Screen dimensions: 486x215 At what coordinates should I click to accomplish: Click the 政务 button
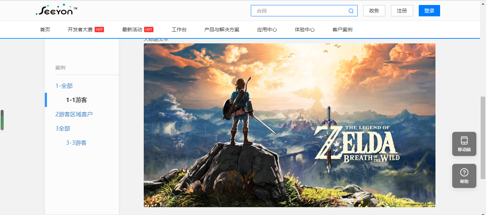(x=374, y=11)
